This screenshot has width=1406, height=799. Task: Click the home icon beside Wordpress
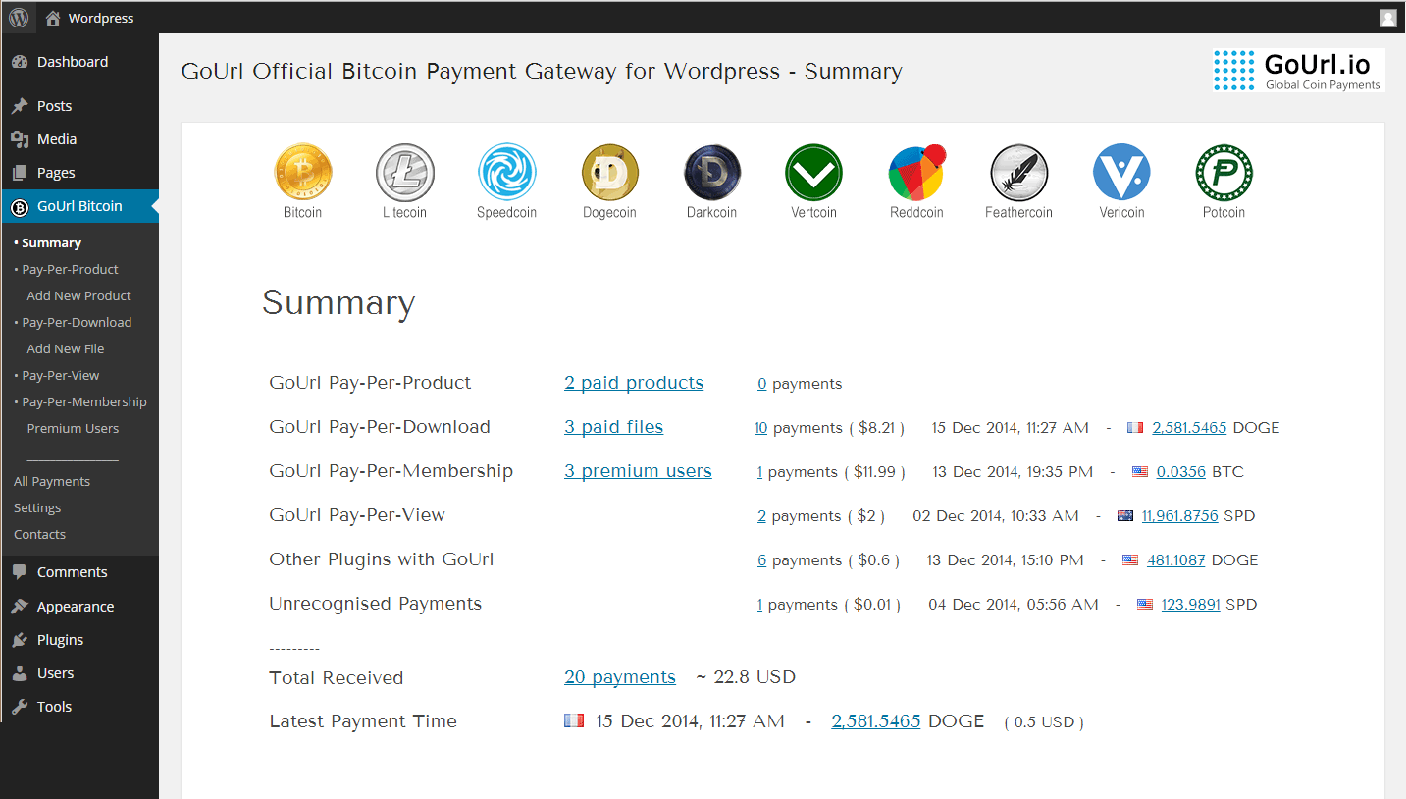pyautogui.click(x=53, y=18)
